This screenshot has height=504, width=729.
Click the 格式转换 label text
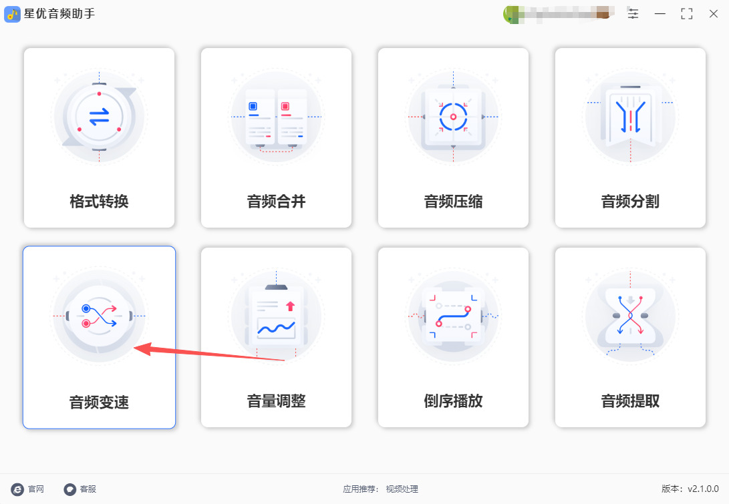tap(99, 202)
